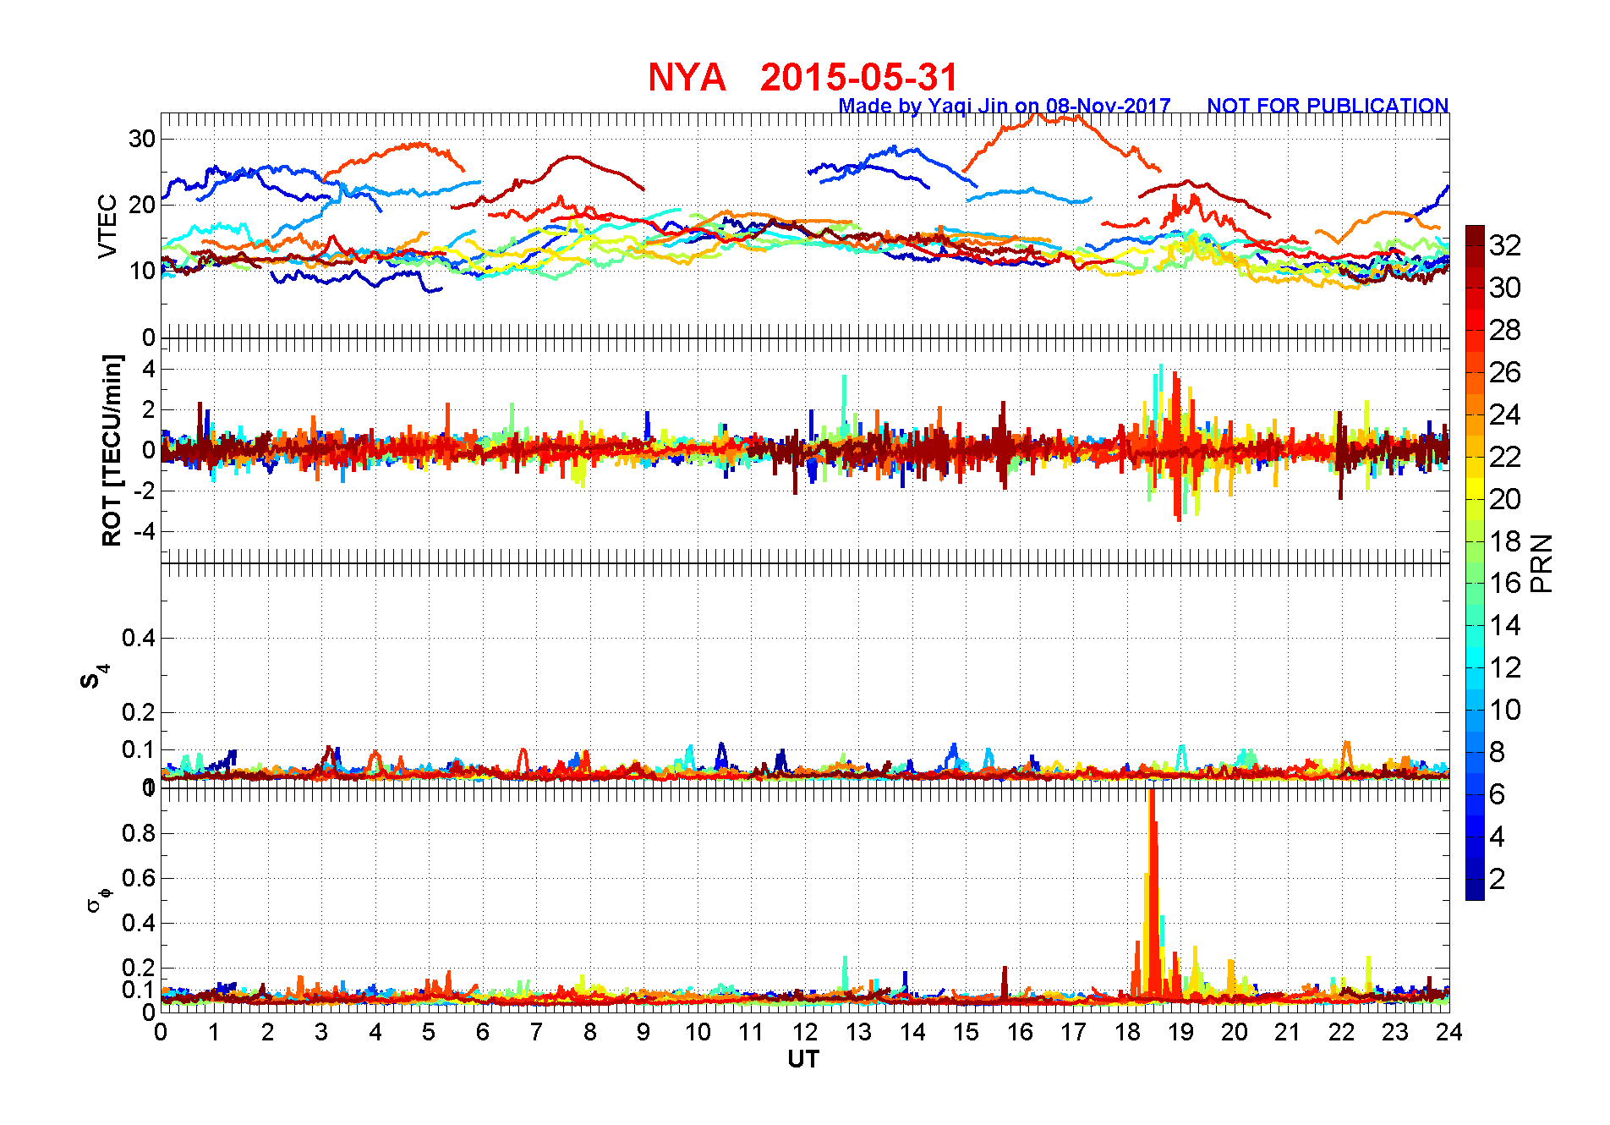This screenshot has width=1610, height=1125.
Task: Click S4 y-axis tick label 0.4
Action: tap(139, 638)
